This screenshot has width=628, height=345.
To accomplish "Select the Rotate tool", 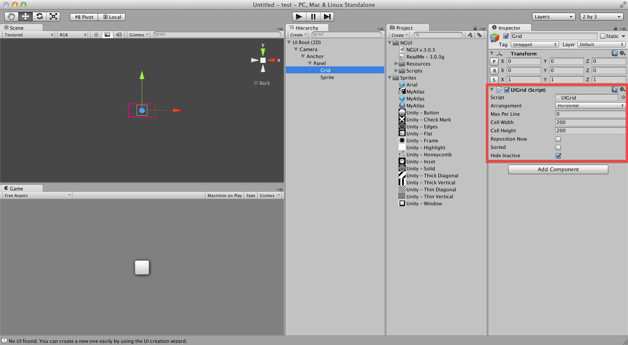I will tap(39, 16).
